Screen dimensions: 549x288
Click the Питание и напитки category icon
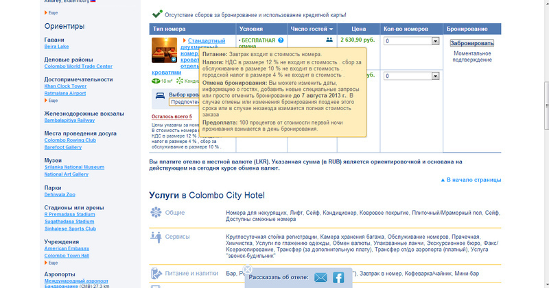click(x=156, y=274)
